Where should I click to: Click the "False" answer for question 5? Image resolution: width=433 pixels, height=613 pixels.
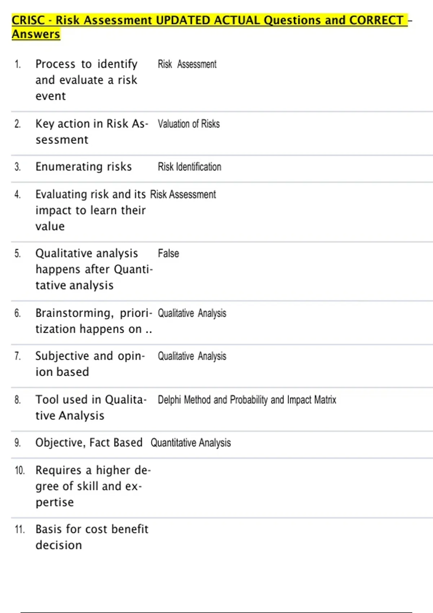[168, 253]
